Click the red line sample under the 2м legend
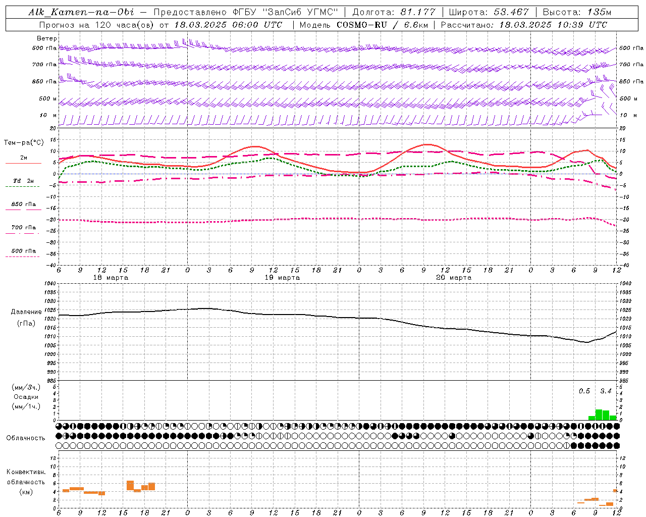Viewport: 646px width, 517px height. (x=23, y=164)
